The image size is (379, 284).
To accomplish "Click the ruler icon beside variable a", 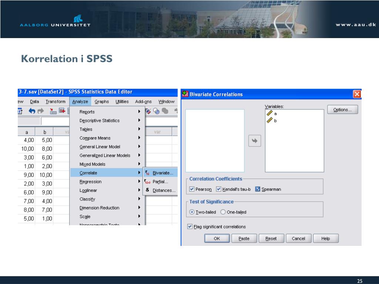I will pyautogui.click(x=269, y=113).
